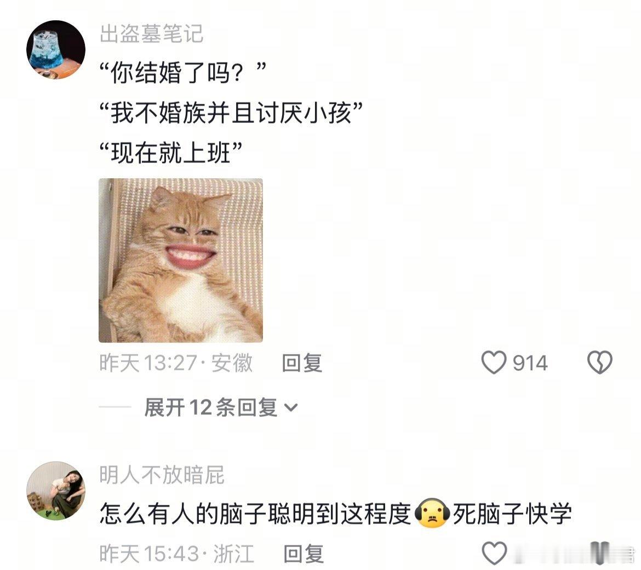Open the blue drink avatar of 出盗墓笔记
The image size is (641, 570).
56,49
